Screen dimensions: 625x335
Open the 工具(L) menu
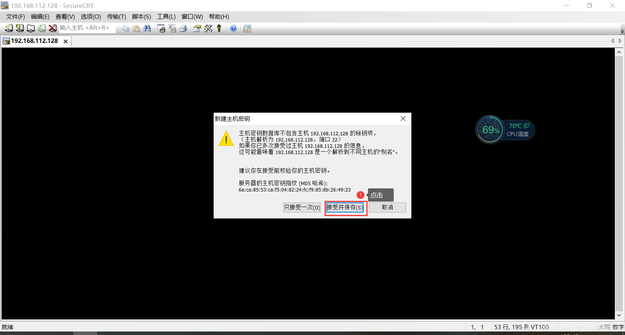point(166,17)
